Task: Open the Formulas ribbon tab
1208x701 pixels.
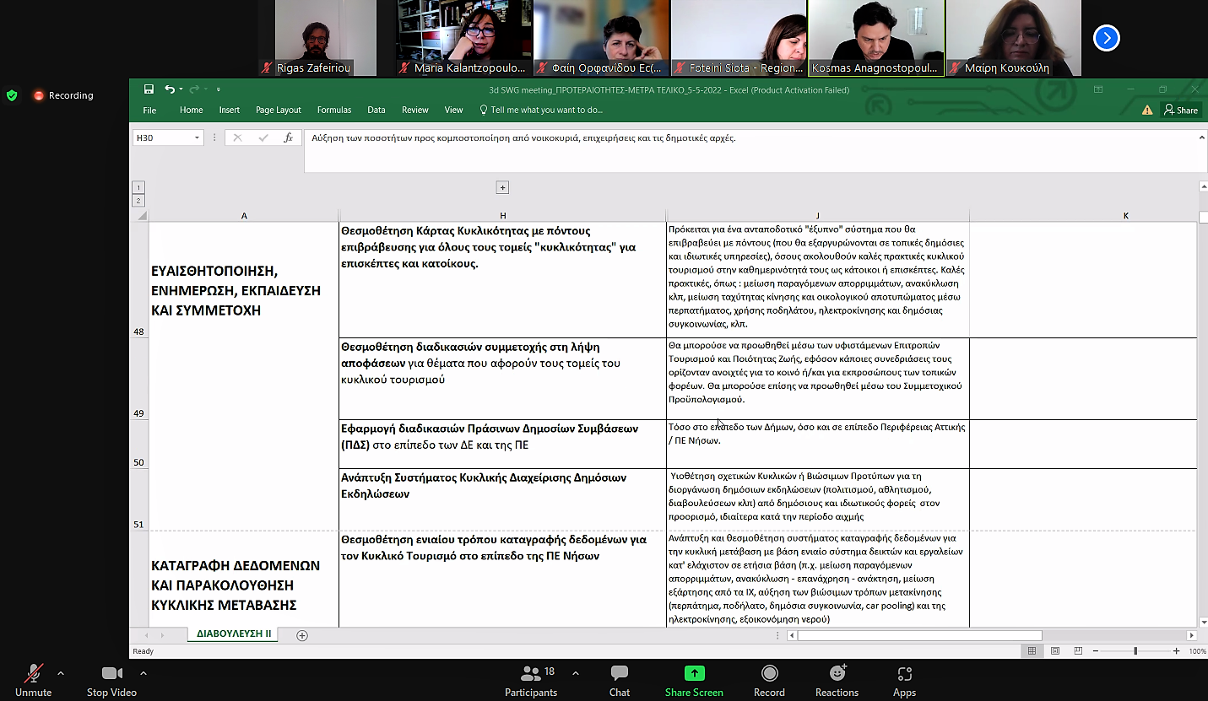Action: 334,110
